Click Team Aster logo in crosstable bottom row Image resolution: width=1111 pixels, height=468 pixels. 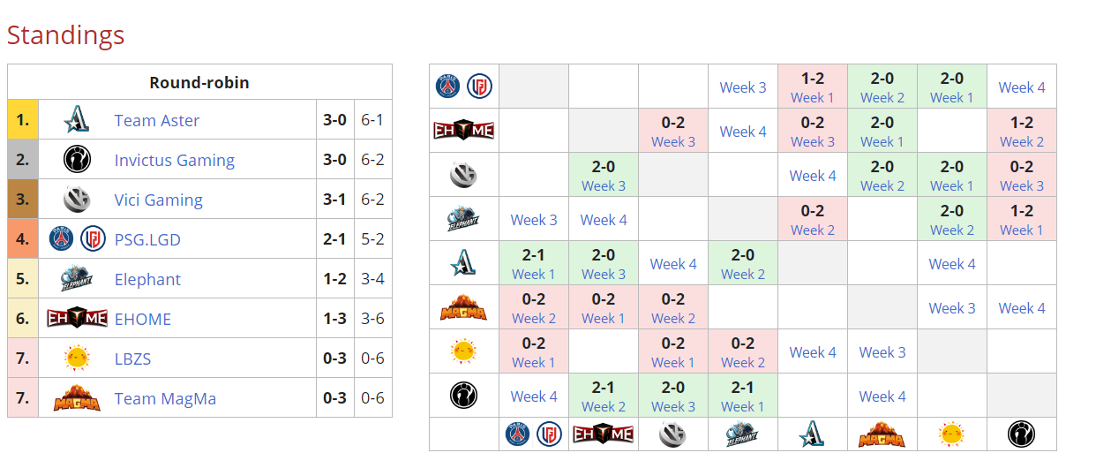coord(812,434)
